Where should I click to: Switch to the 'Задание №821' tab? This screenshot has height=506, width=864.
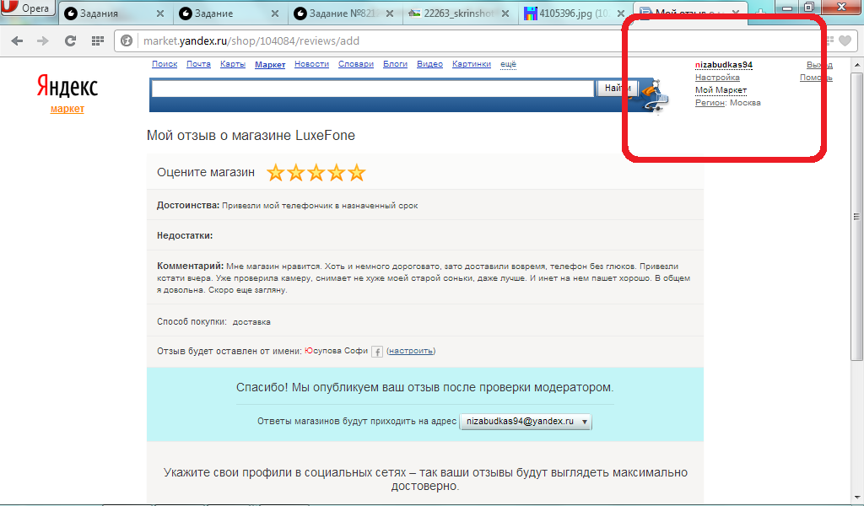point(337,13)
